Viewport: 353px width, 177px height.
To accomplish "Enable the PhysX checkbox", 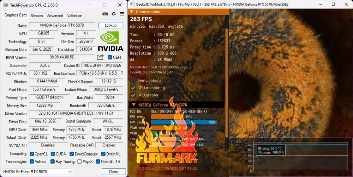I will (79, 162).
